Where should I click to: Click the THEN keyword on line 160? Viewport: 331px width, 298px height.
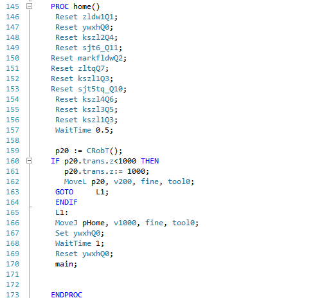point(150,161)
